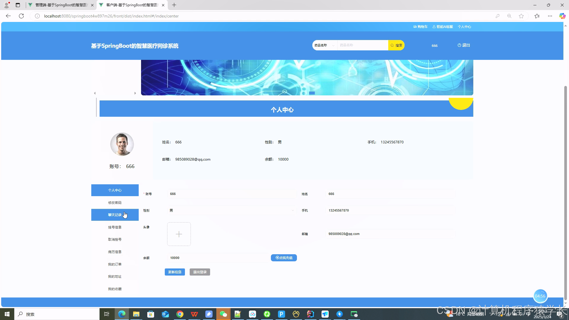Switch to the 管理端 browser tab
The width and height of the screenshot is (569, 320).
coord(59,5)
